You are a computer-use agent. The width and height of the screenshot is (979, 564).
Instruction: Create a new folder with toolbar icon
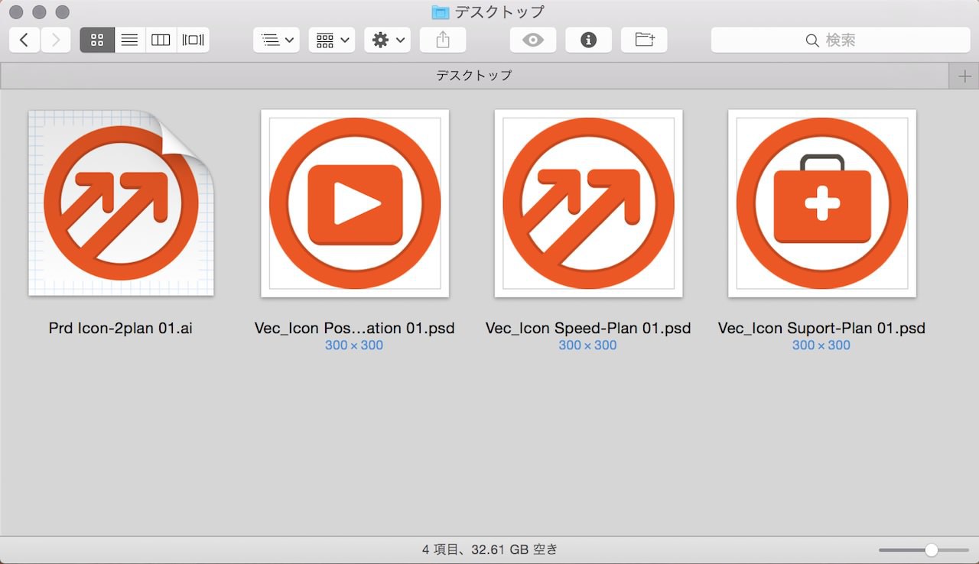click(x=644, y=41)
